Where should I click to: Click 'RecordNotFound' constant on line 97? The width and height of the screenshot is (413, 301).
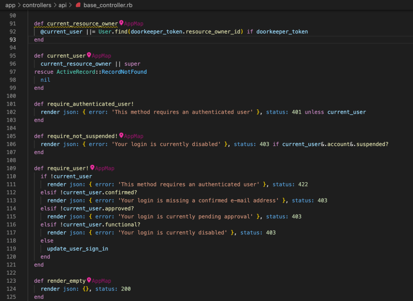(x=124, y=72)
